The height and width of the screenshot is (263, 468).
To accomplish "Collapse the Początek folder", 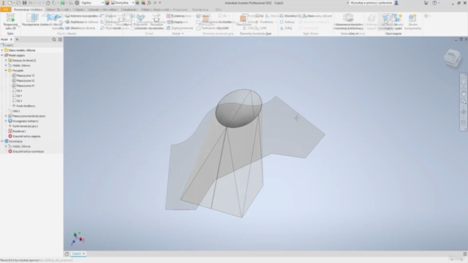I will pyautogui.click(x=6, y=71).
